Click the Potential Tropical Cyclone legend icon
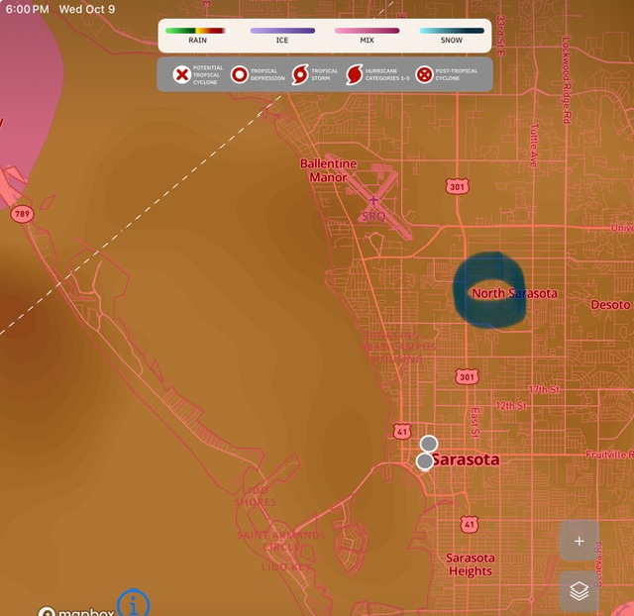The width and height of the screenshot is (634, 616). coord(181,74)
